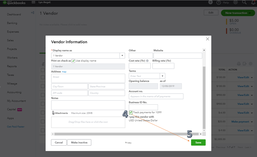
Task: Click the Street address field
Action: point(88,78)
